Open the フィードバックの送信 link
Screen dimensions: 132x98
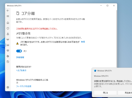tap(24, 86)
